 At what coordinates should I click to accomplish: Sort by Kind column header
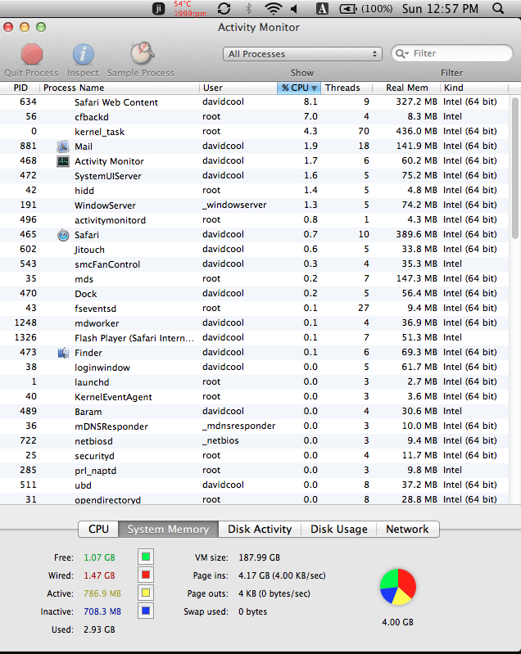[474, 88]
